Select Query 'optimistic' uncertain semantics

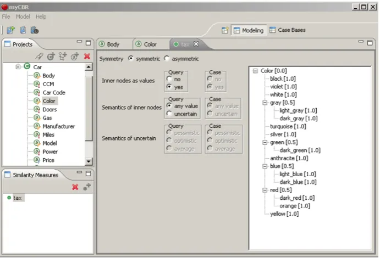pyautogui.click(x=169, y=141)
